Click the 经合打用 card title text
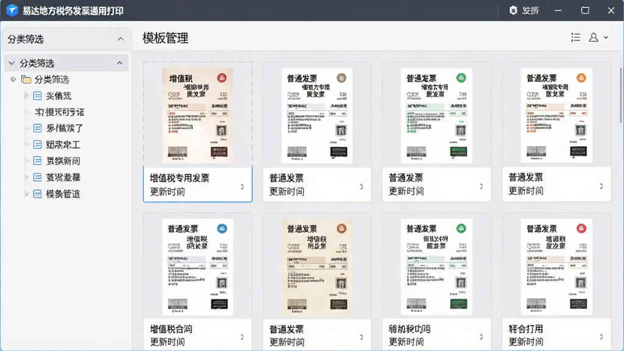This screenshot has width=624, height=351. 526,328
